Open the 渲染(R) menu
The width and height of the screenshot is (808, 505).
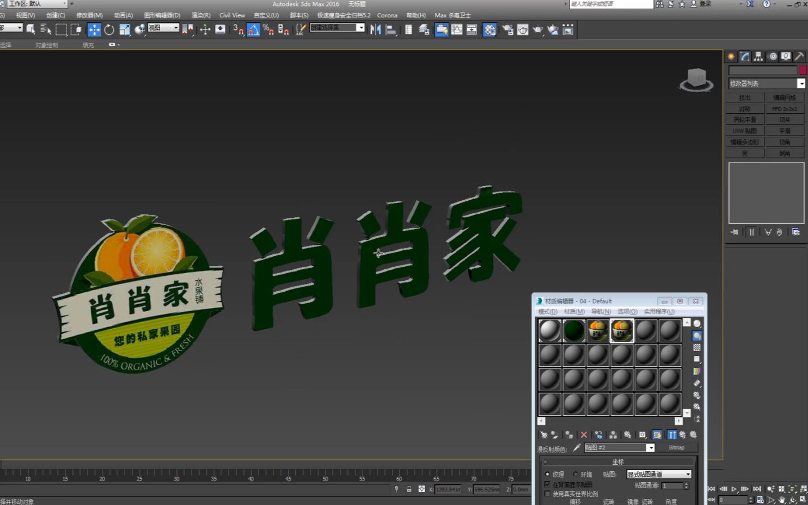click(x=201, y=15)
